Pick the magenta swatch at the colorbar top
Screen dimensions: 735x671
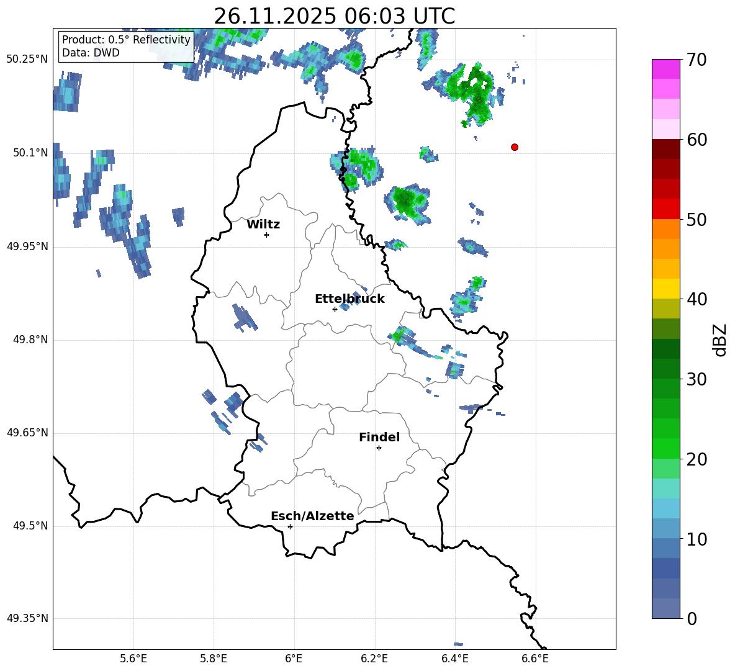(x=666, y=70)
